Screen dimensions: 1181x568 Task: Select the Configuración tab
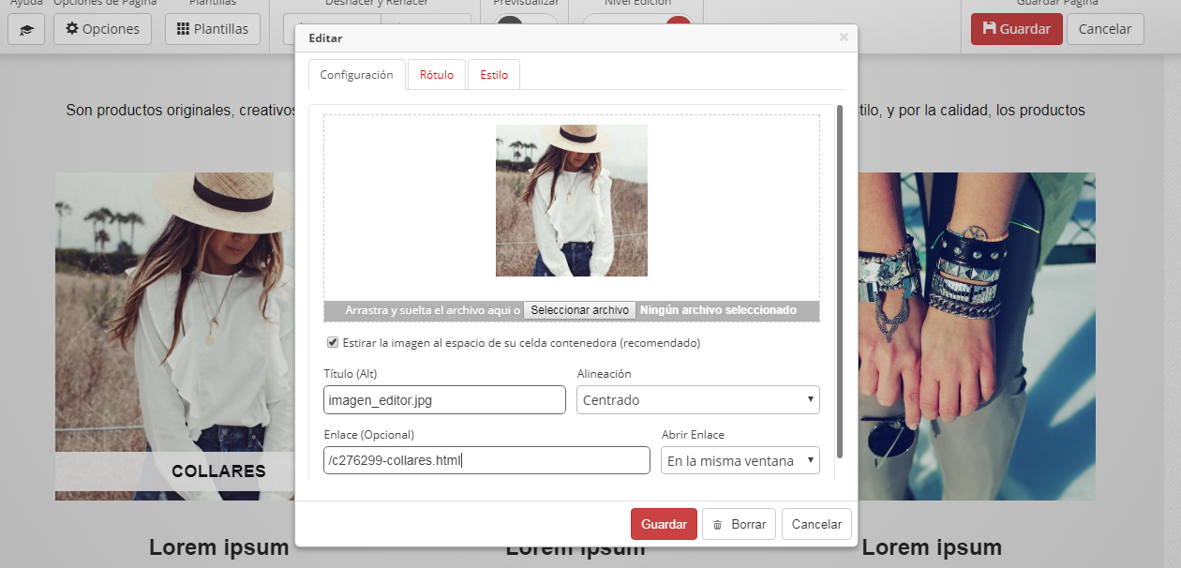(356, 75)
